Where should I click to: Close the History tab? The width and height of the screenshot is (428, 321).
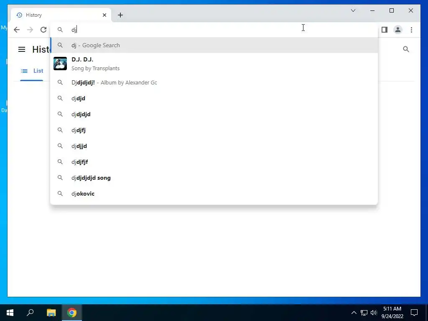click(x=104, y=15)
